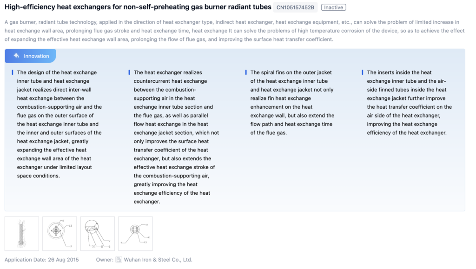The height and width of the screenshot is (269, 476).
Task: Open the hatched detail circle drawing thumbnail
Action: (x=97, y=234)
